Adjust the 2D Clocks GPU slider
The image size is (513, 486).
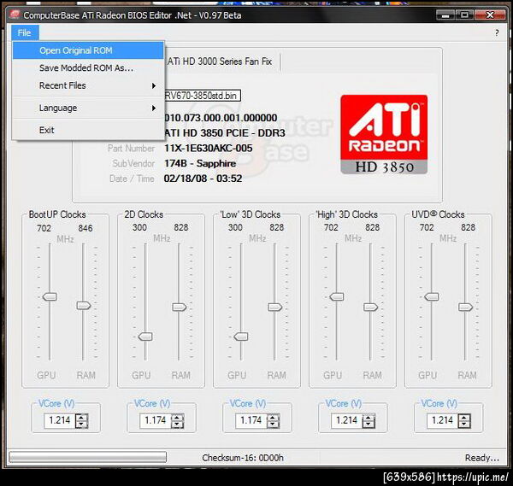tap(145, 337)
